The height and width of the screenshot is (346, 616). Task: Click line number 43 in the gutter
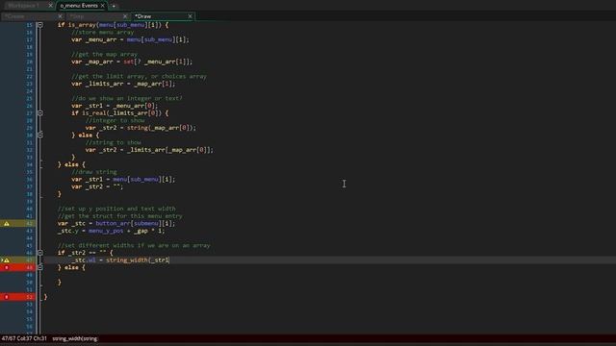pyautogui.click(x=30, y=231)
